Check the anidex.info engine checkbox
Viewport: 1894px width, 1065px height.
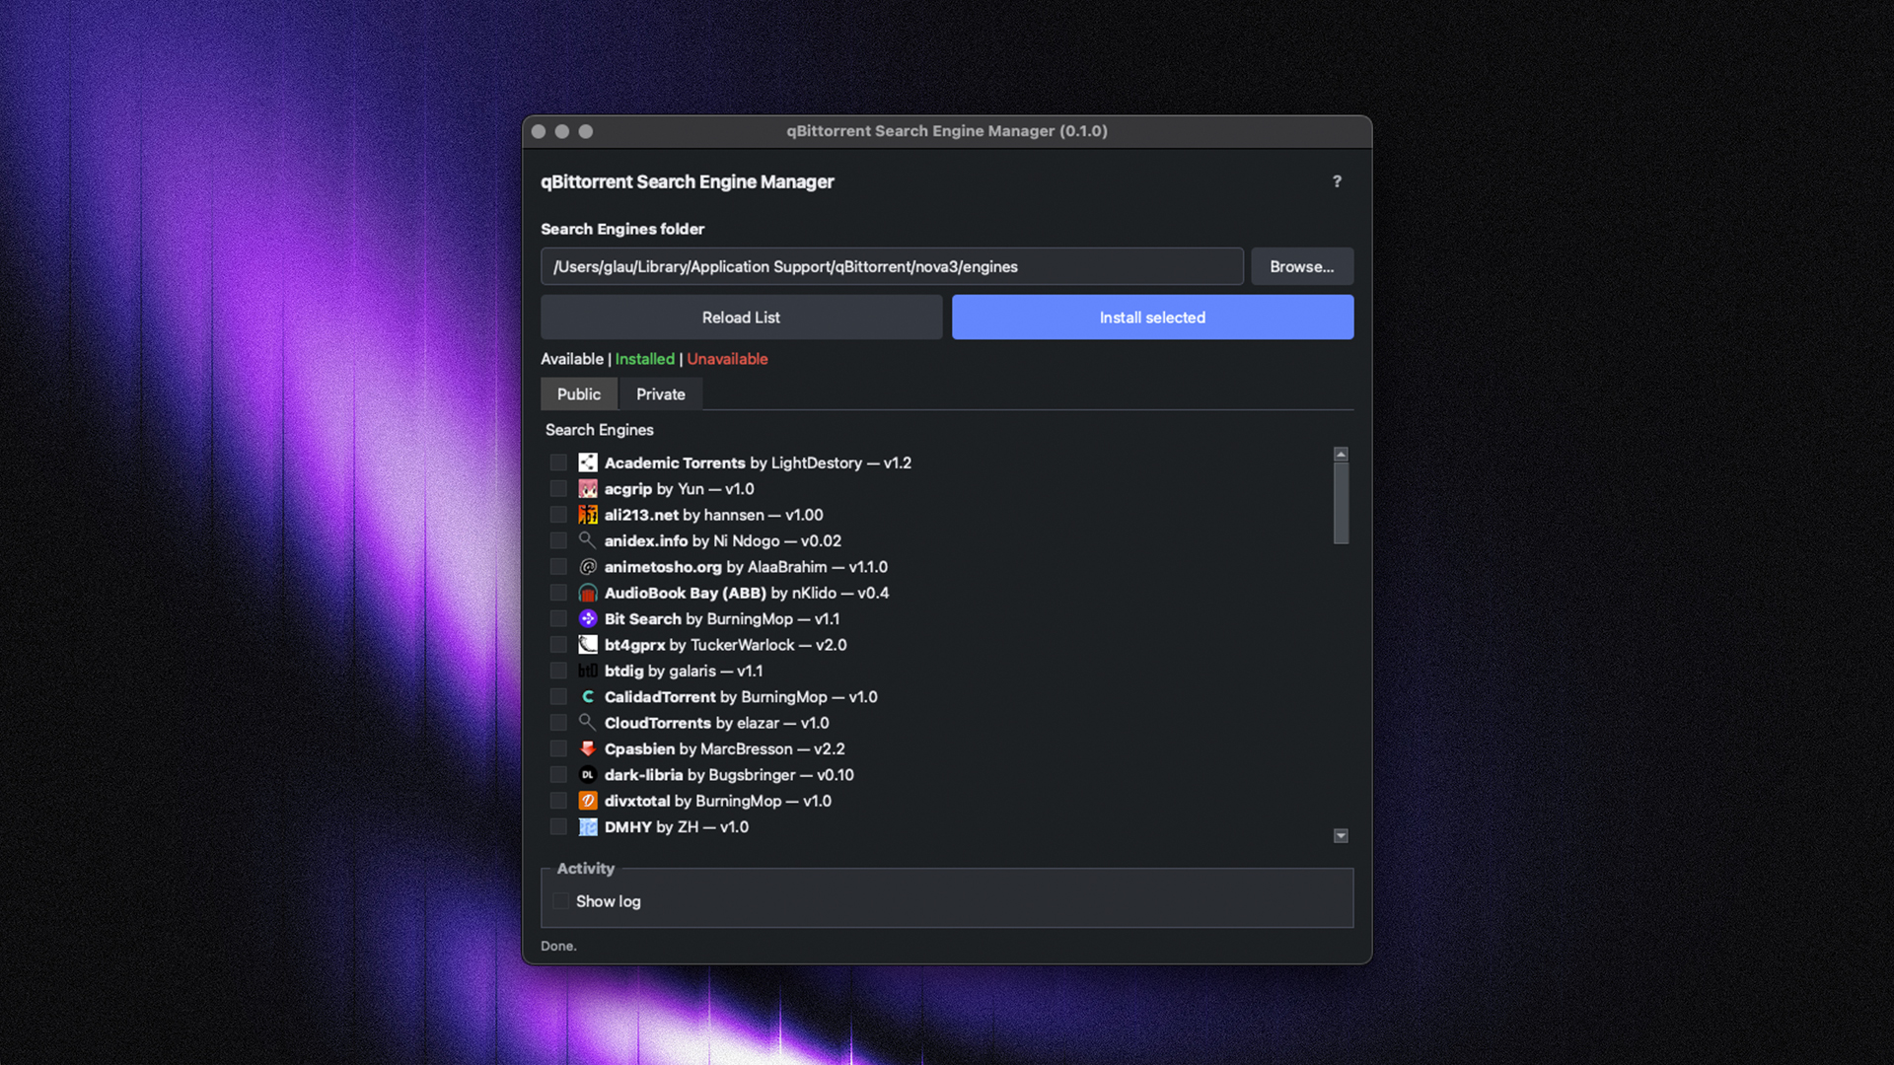[x=558, y=541]
